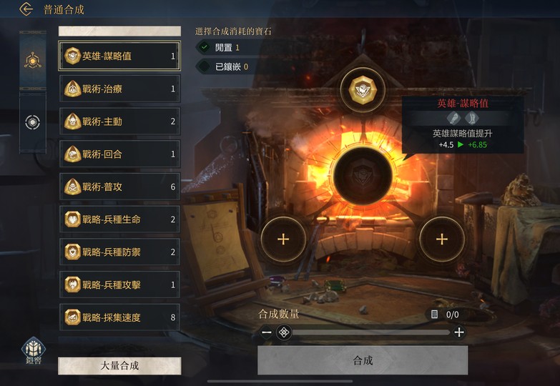The height and width of the screenshot is (386, 560).
Task: Add a gem to left plus slot
Action: tap(283, 239)
